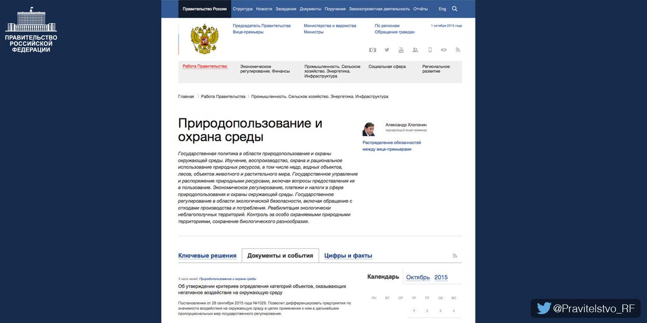This screenshot has width=647, height=323.
Task: Select Промышленность. Сельское хозяйство section in gray bar
Action: click(x=332, y=71)
